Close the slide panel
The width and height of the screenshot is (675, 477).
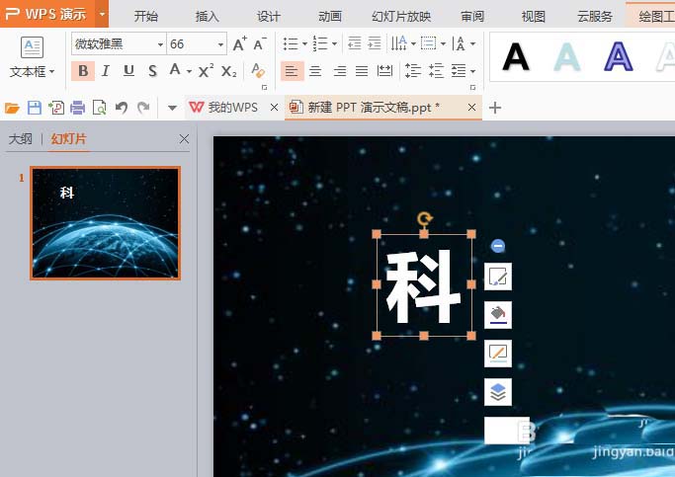184,139
